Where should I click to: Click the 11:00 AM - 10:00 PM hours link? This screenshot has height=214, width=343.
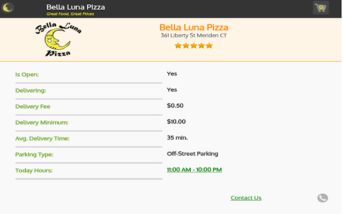coord(194,170)
